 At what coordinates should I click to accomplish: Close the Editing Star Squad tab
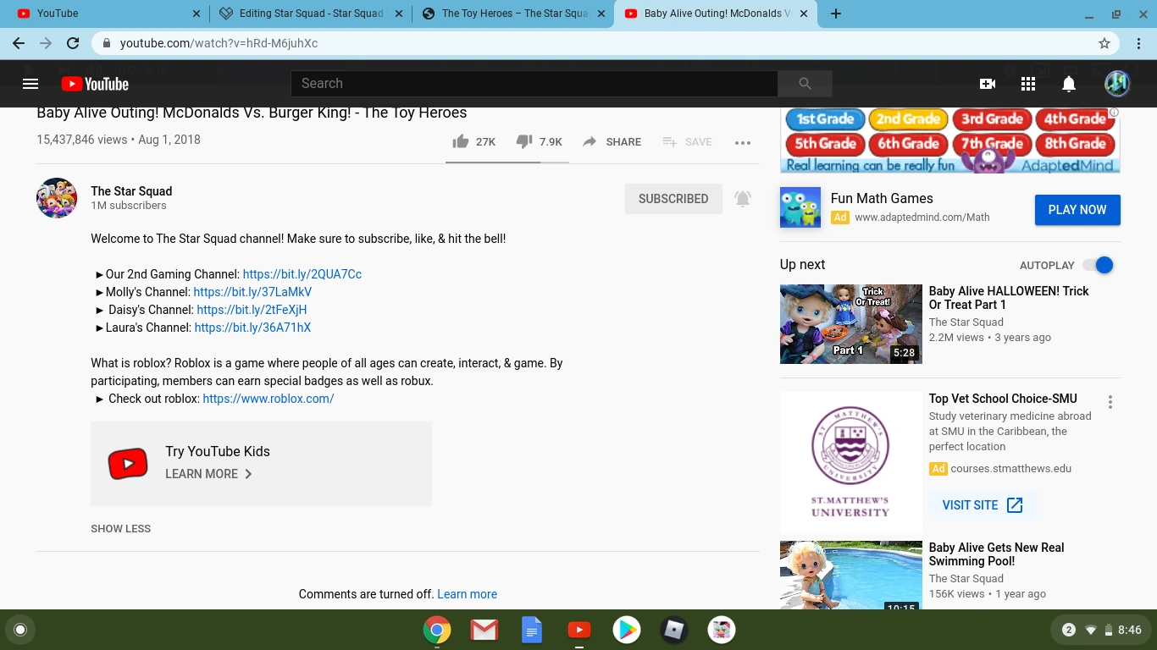click(400, 14)
